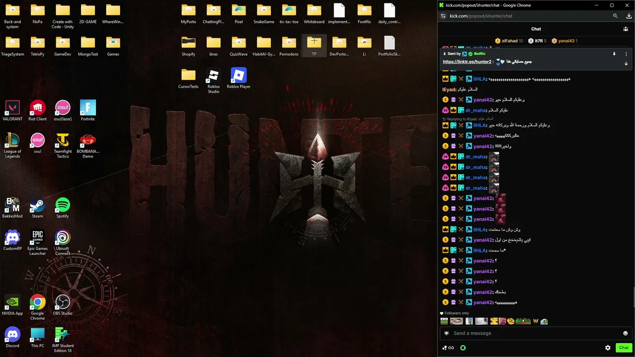Open Chrome downloads icon
The height and width of the screenshot is (357, 635).
pyautogui.click(x=629, y=16)
